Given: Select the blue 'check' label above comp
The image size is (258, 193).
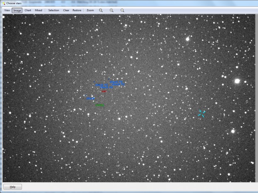Looking at the screenshot, I should click(x=90, y=99).
